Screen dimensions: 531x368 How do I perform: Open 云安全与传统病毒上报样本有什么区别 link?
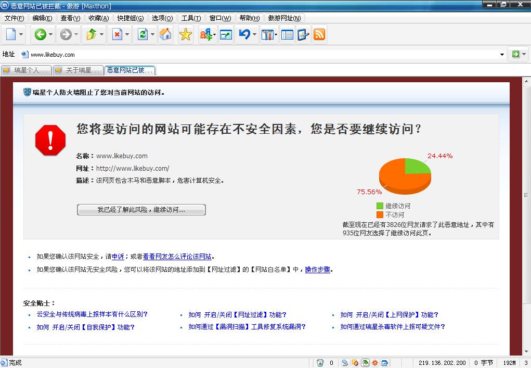[x=92, y=314]
